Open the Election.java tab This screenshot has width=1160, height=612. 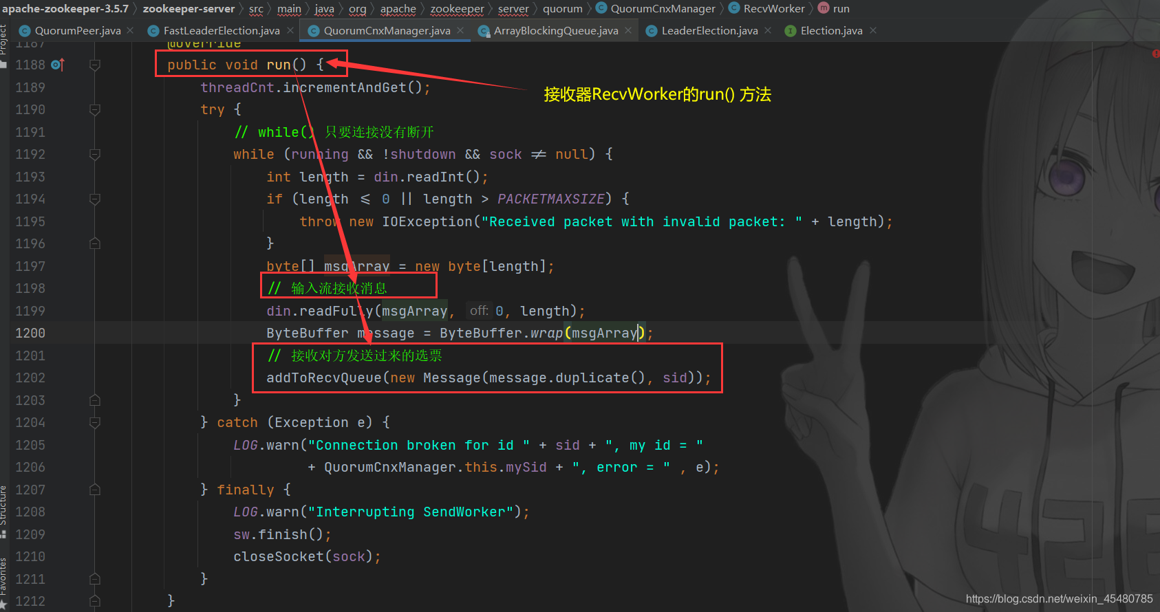click(831, 30)
